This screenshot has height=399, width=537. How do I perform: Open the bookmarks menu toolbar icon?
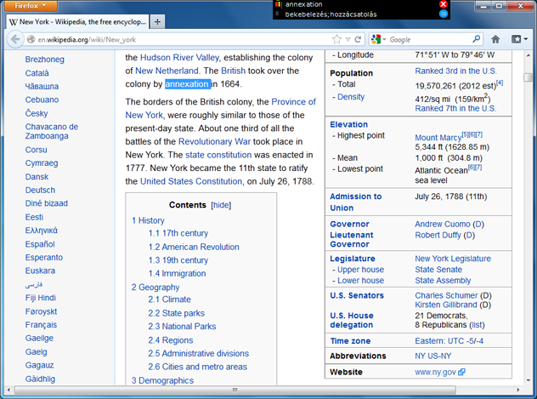point(519,39)
